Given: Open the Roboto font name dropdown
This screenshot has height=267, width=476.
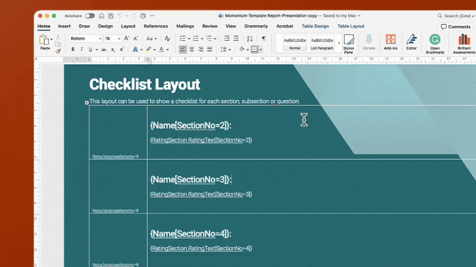Looking at the screenshot, I should (99, 38).
